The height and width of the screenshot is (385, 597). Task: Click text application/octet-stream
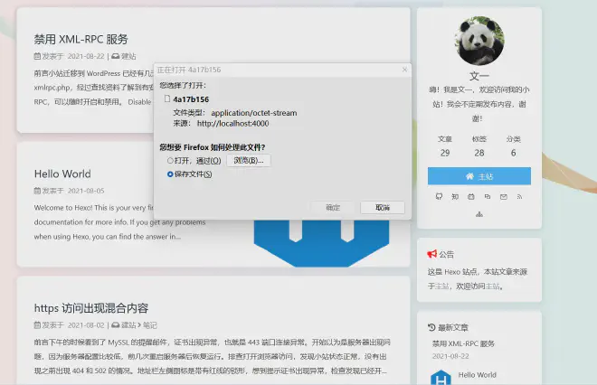[x=254, y=113]
